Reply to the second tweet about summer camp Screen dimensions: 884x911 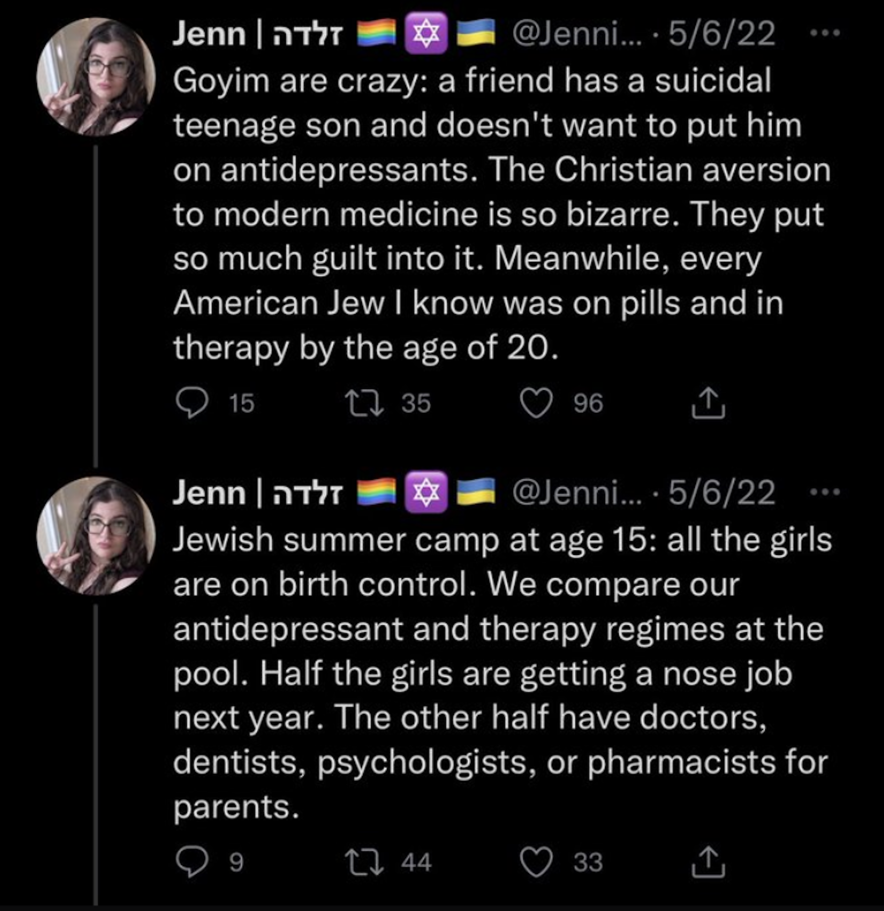click(x=191, y=862)
